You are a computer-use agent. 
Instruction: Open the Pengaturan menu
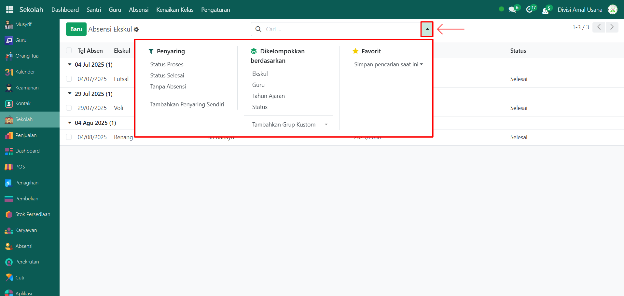click(215, 9)
